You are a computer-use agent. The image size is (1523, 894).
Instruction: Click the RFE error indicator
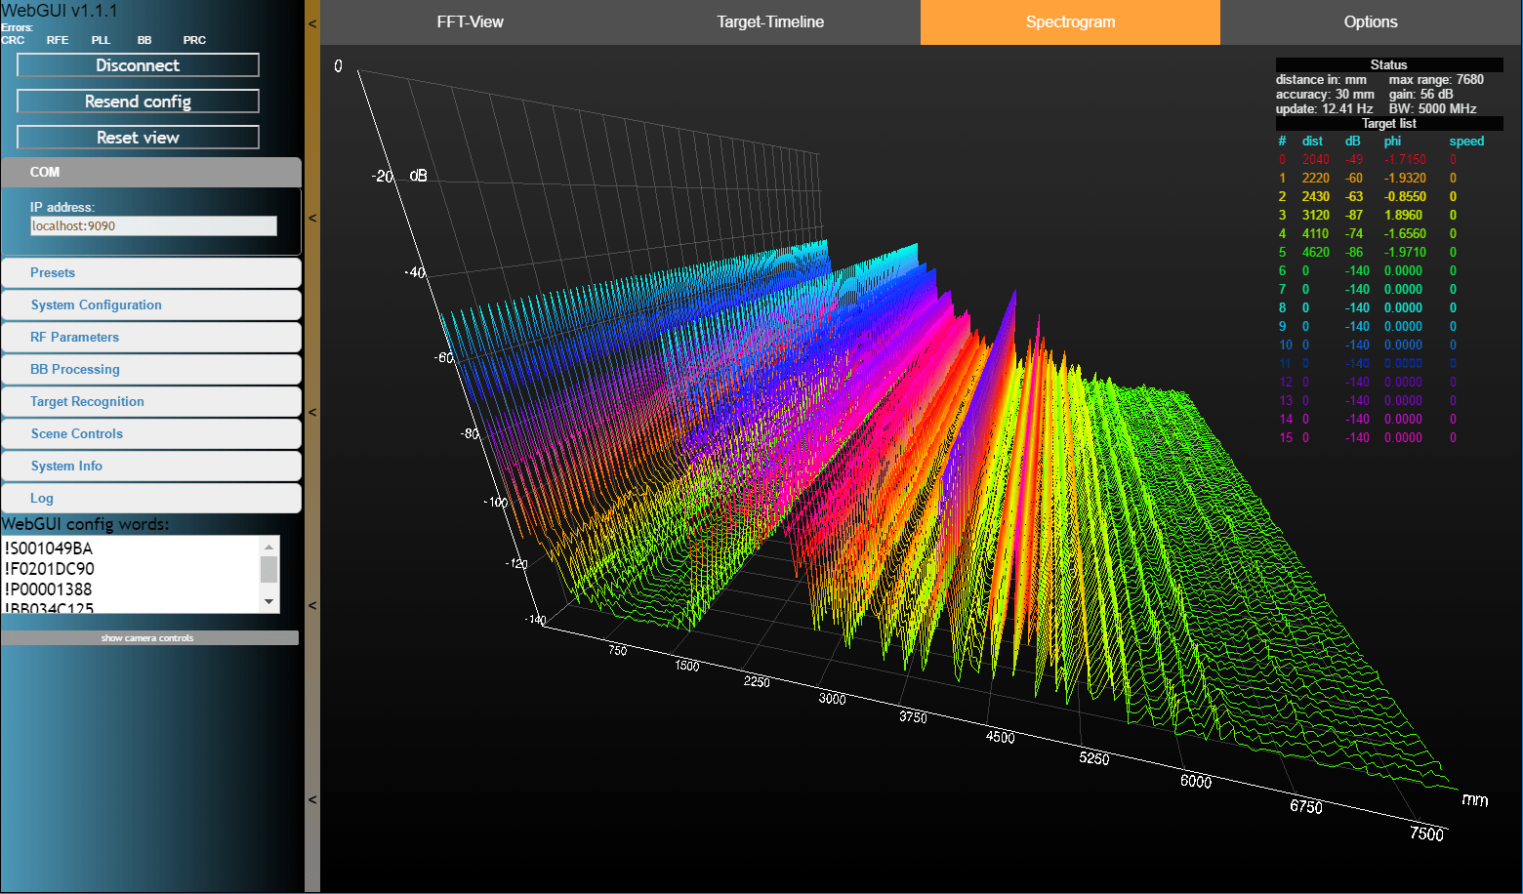(x=58, y=40)
